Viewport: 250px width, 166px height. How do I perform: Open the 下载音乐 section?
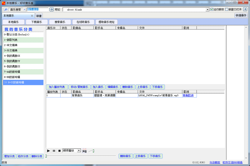coord(37,22)
